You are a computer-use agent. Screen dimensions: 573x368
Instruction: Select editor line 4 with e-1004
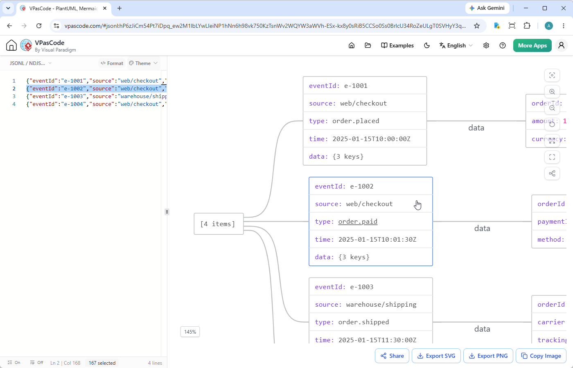tap(96, 104)
